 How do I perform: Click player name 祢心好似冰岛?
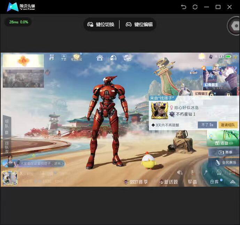[x=186, y=108]
